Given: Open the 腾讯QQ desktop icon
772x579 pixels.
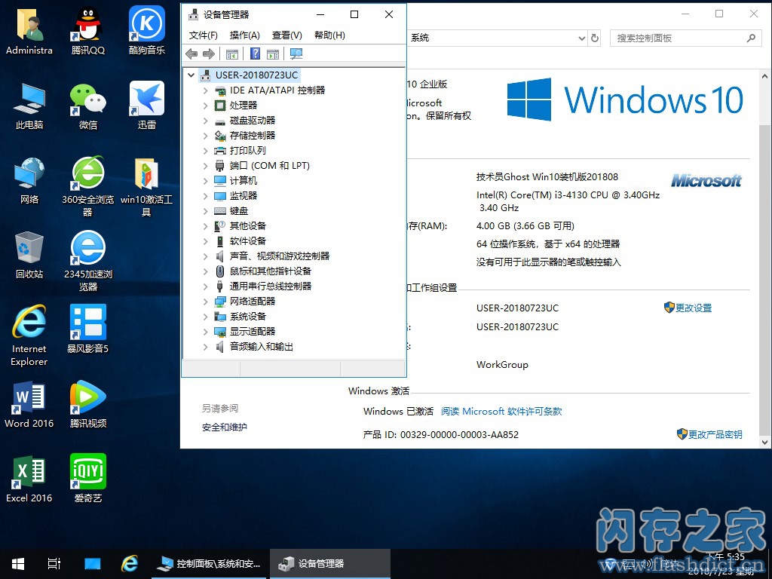Looking at the screenshot, I should coord(88,30).
